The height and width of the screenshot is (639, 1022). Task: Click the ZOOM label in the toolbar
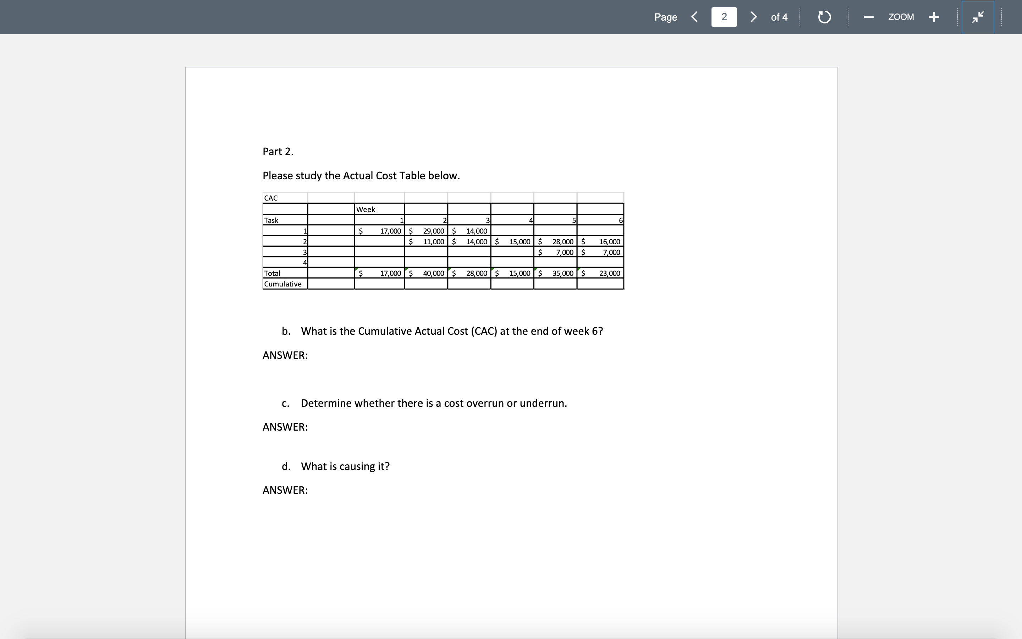pos(901,17)
